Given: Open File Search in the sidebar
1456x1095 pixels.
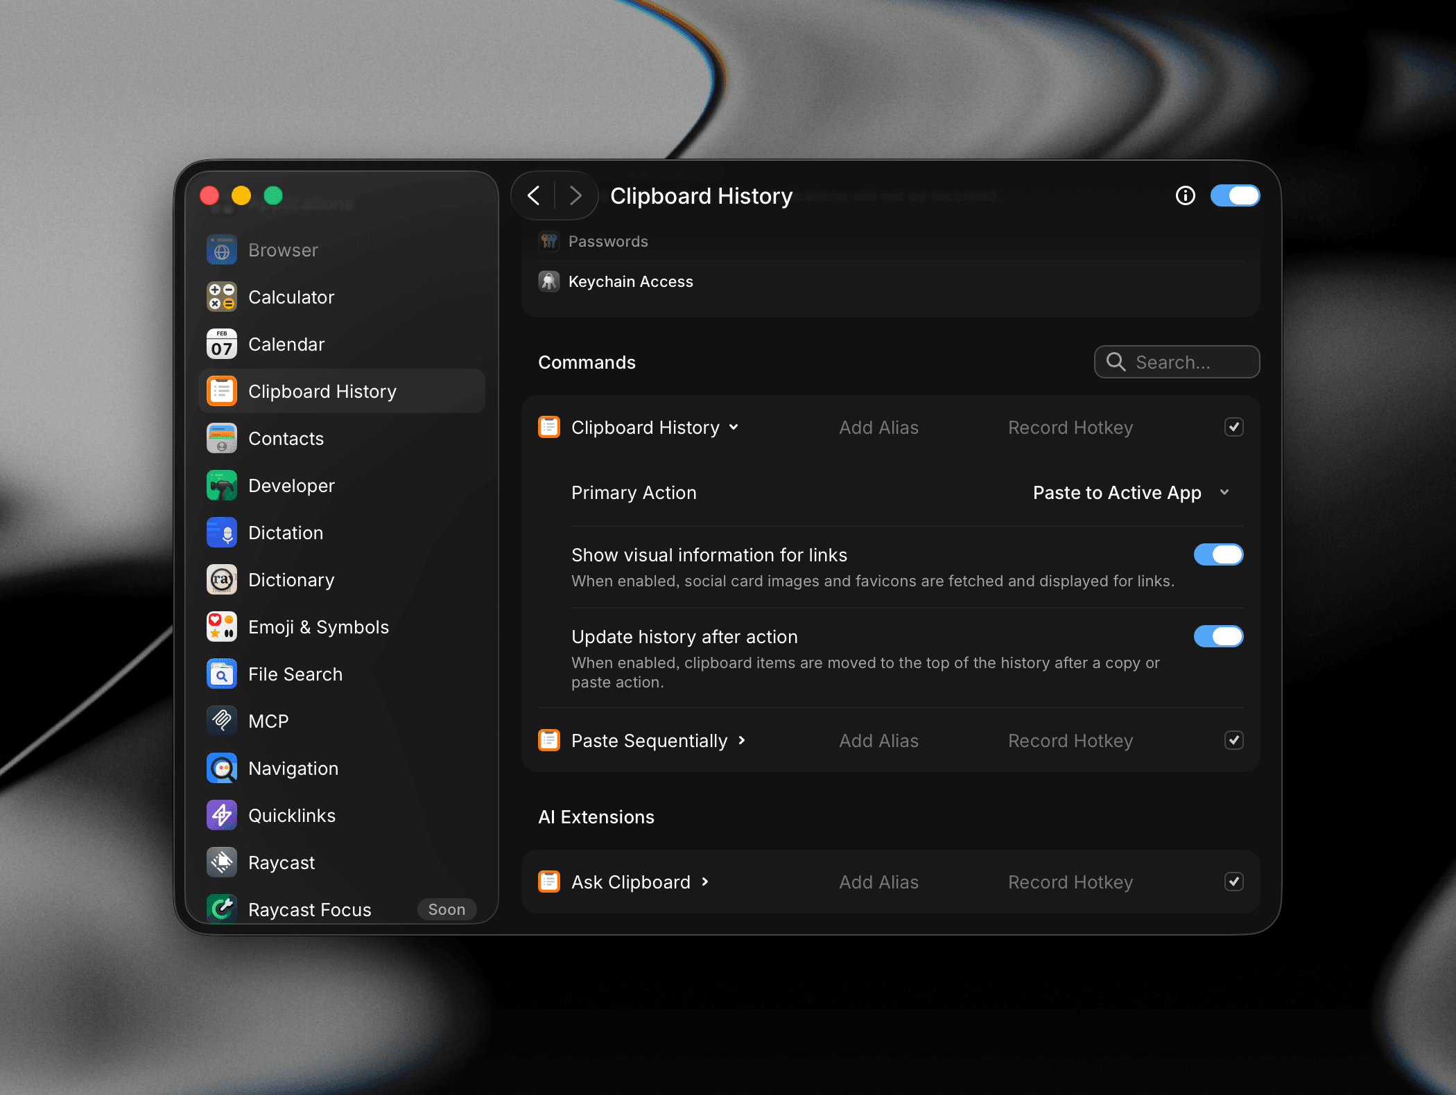Looking at the screenshot, I should point(342,674).
